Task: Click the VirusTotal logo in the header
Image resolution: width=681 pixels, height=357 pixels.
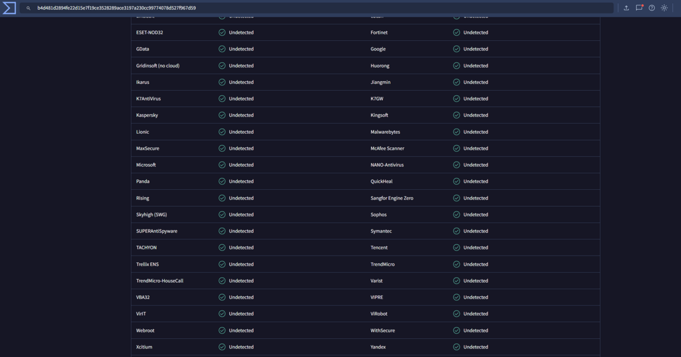Action: tap(9, 8)
